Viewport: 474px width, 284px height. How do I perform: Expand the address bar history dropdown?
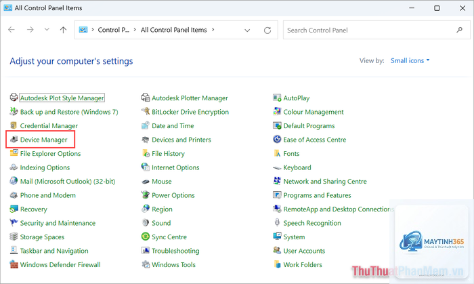(x=247, y=30)
